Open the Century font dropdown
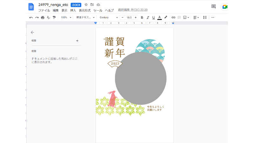This screenshot has height=143, width=254. coord(109,17)
